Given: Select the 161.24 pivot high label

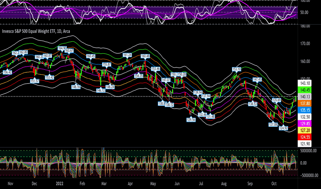Looking at the screenshot, I should [127, 55].
